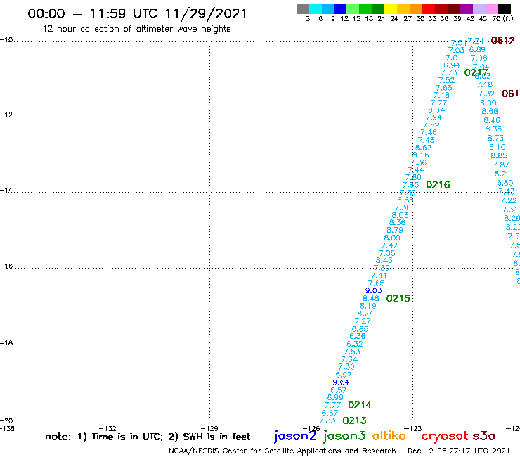
Task: Click the -132 longitude axis label
Action: point(108,428)
